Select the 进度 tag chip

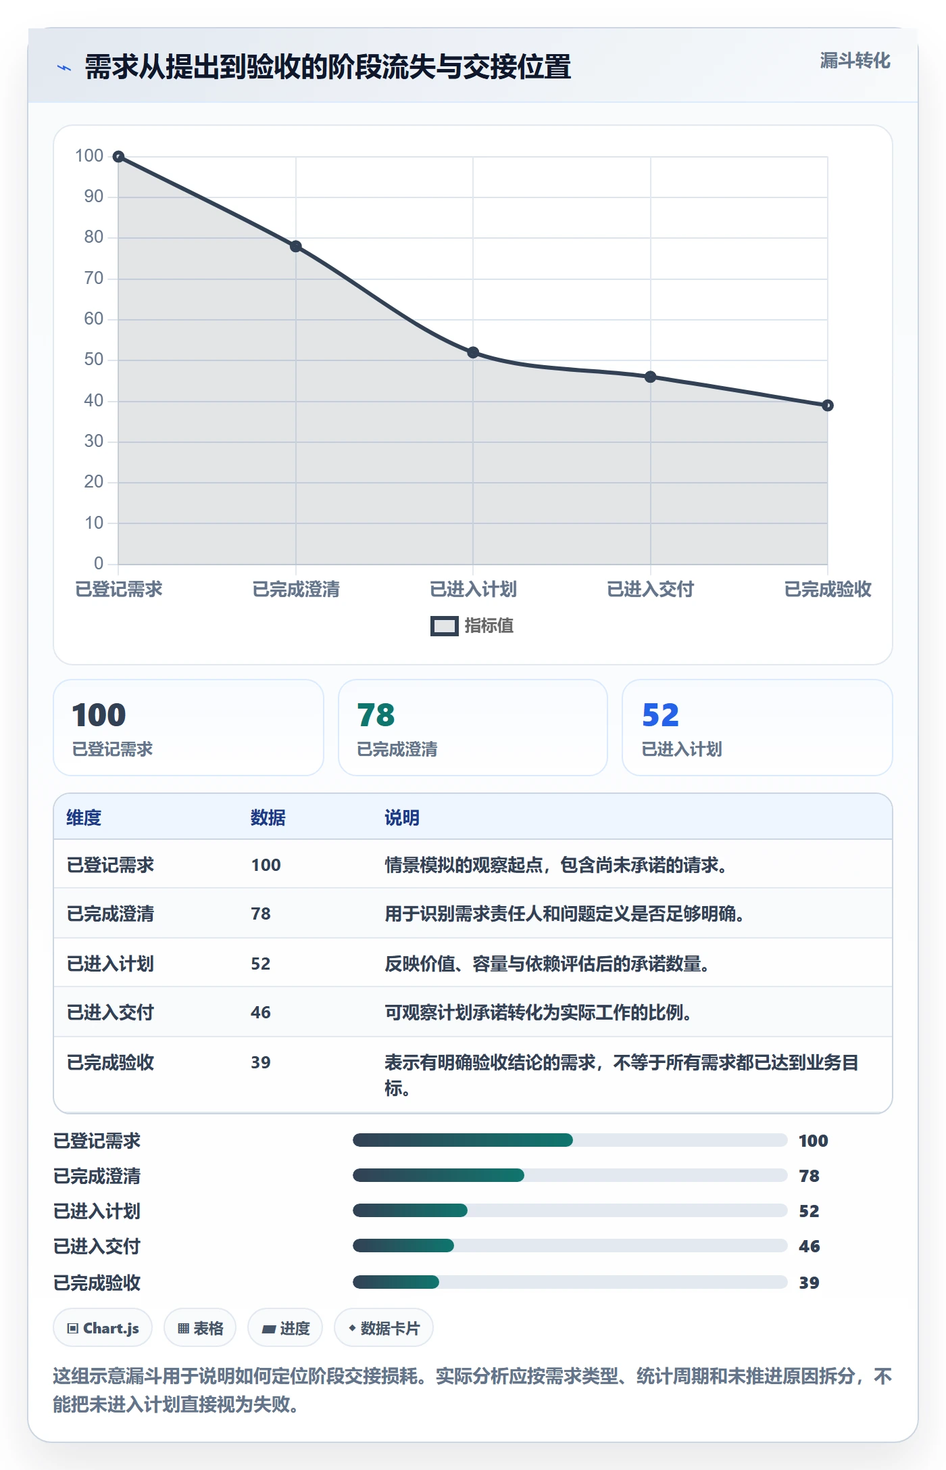(x=285, y=1328)
